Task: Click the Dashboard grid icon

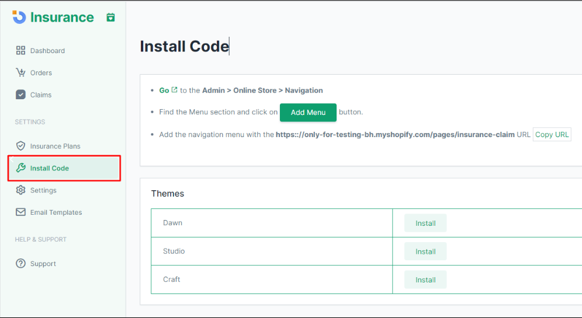Action: point(20,51)
